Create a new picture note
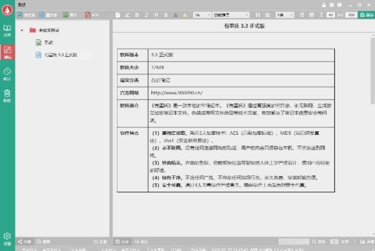Viewport: 375px width, 251px height. tap(70, 15)
